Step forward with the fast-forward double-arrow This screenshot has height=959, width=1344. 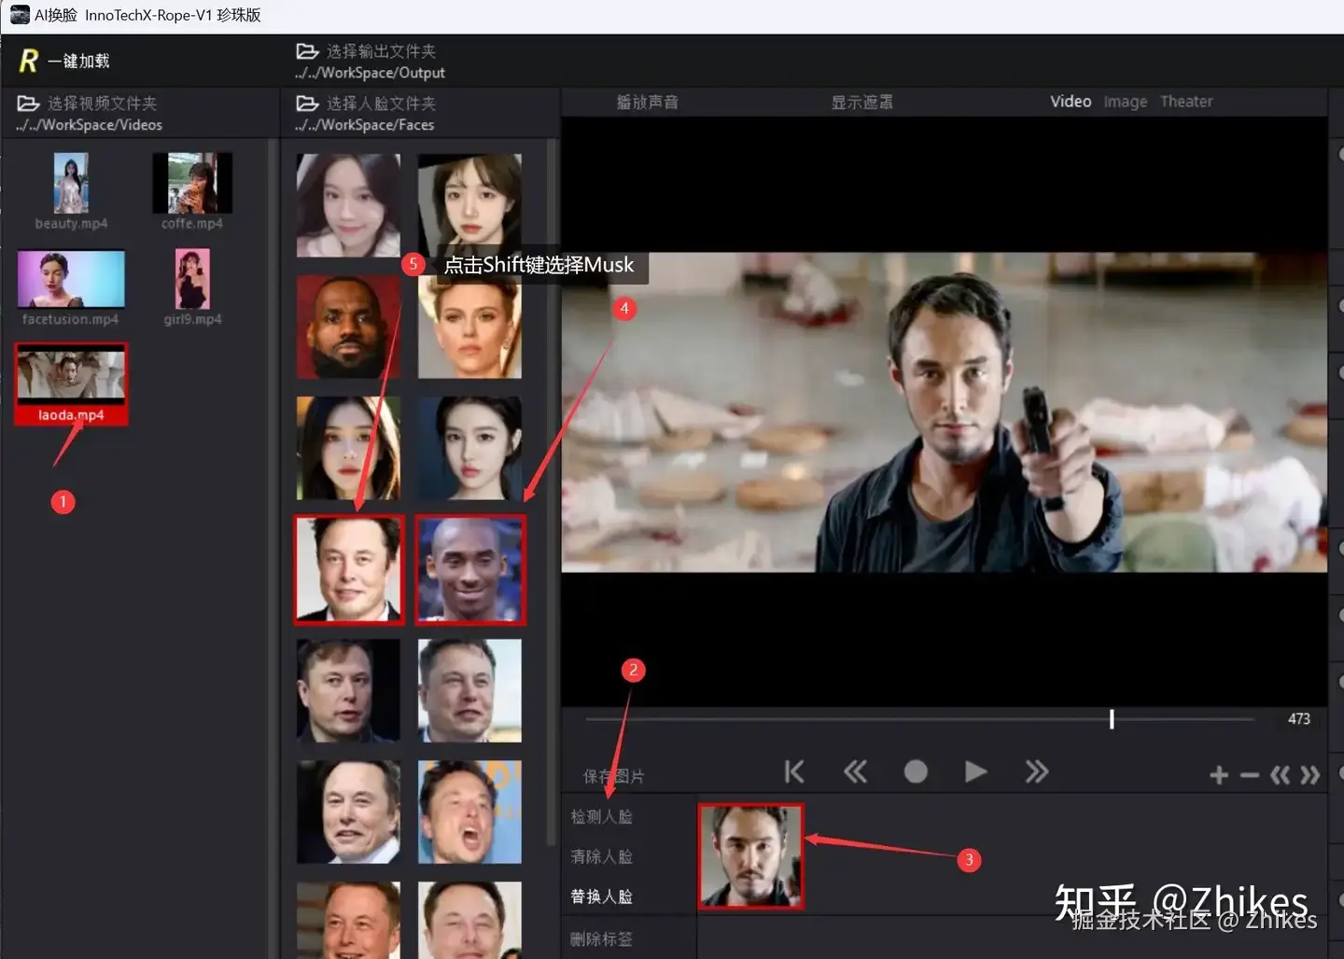coord(1036,771)
